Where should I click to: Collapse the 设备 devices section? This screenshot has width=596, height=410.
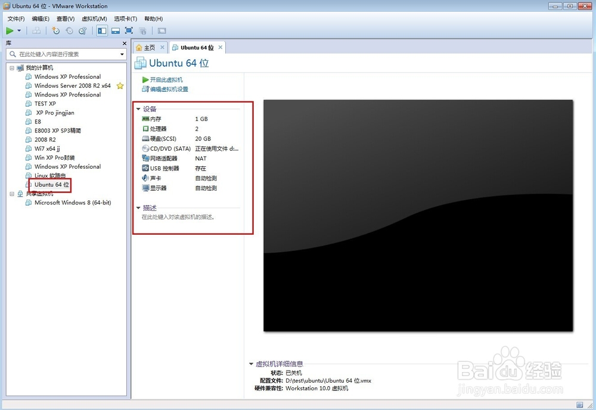(138, 109)
